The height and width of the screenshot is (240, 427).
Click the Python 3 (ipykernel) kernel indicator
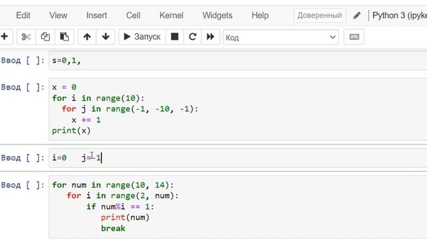[399, 15]
